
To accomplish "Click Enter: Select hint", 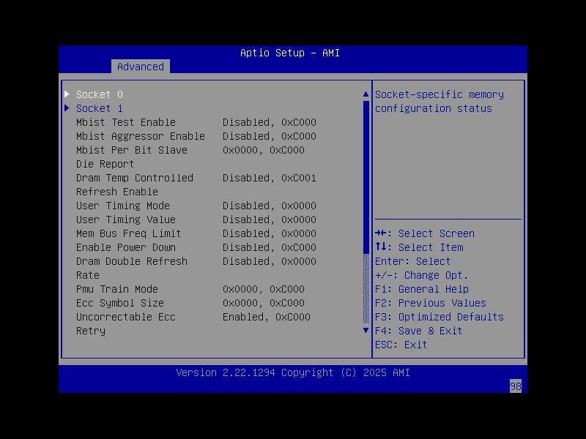I will 413,261.
